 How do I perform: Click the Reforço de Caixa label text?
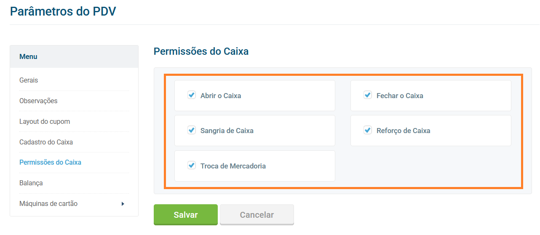(x=403, y=131)
